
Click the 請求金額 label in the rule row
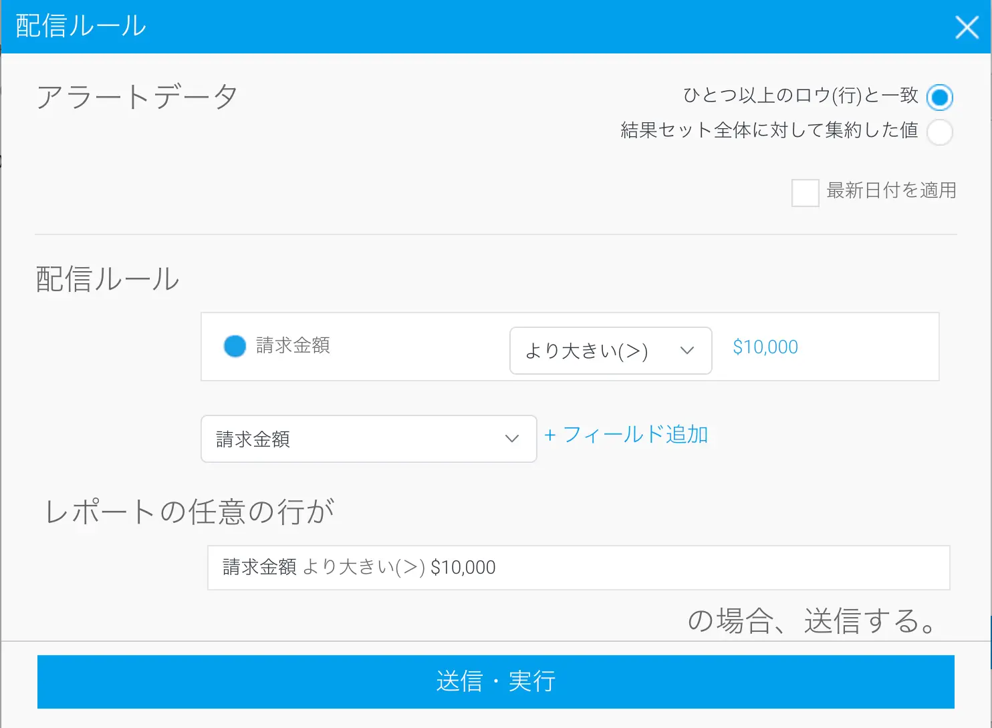[293, 346]
